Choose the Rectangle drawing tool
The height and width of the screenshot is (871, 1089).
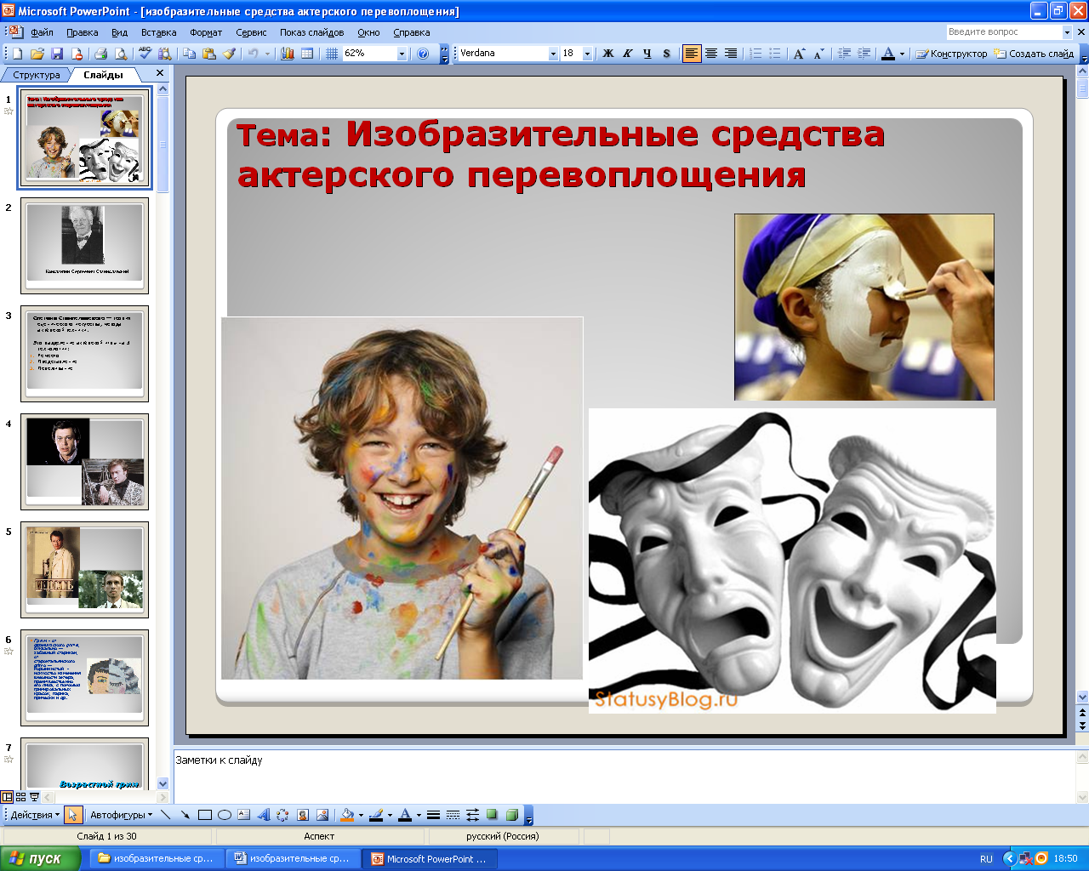[x=204, y=815]
